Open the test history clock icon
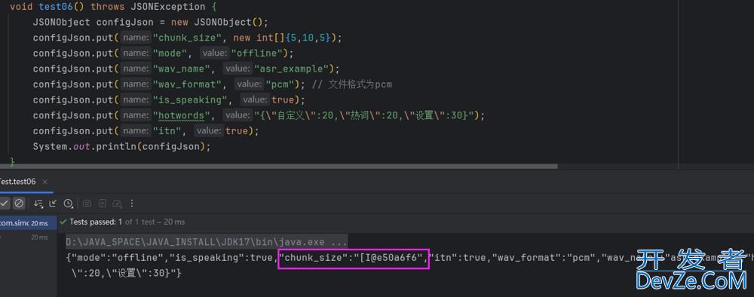 tap(69, 204)
